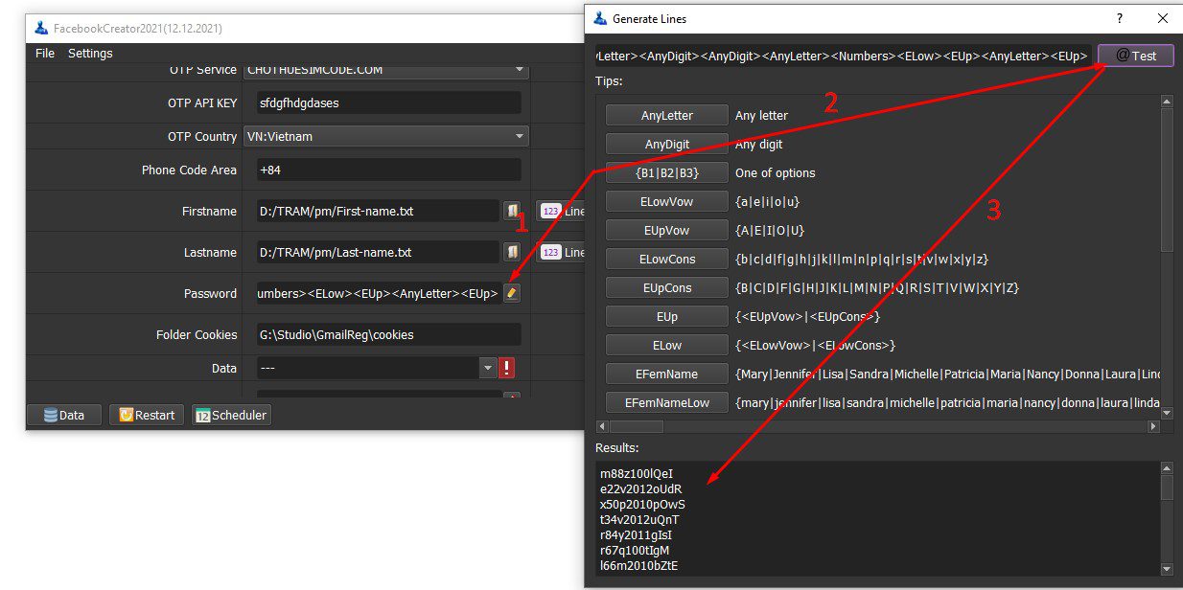Viewport: 1183px width, 590px height.
Task: Click the 123 Lines icon for Firstname
Action: pos(561,211)
